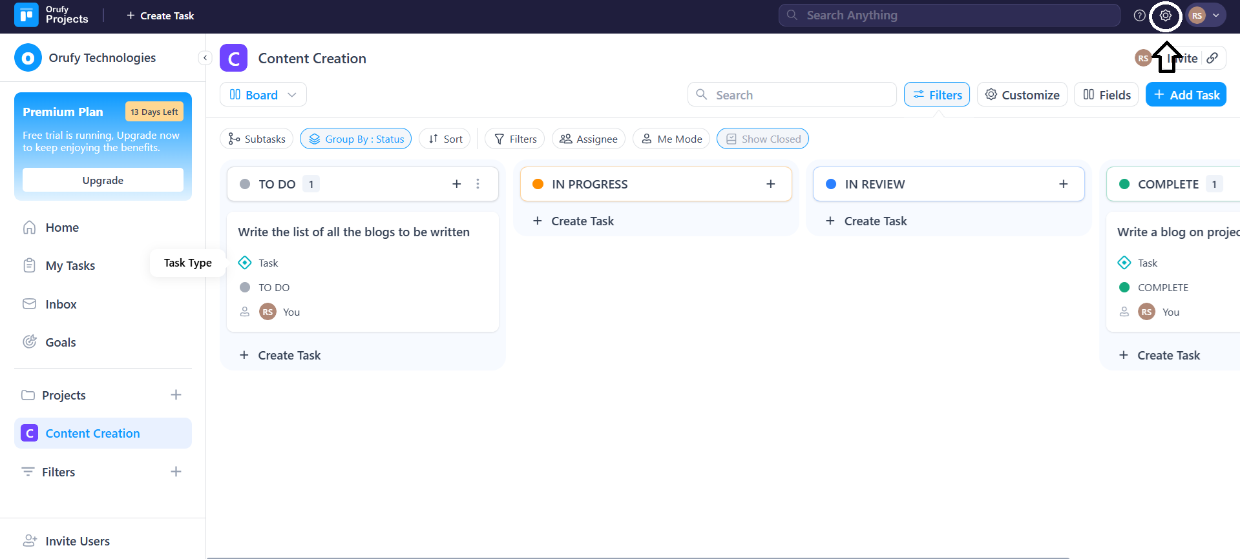Copy project link via chain icon
1240x559 pixels.
point(1212,58)
